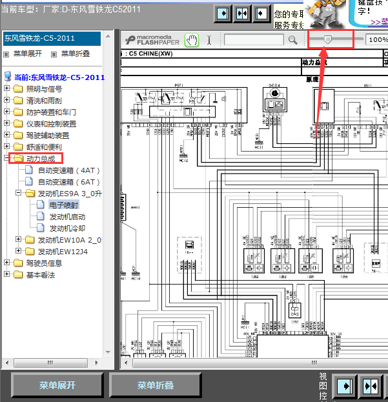
Task: Click the document icon for 发动机启动
Action: pyautogui.click(x=41, y=216)
